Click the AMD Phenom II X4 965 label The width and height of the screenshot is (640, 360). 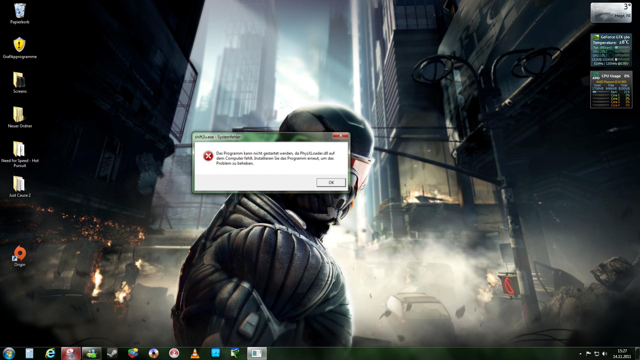point(611,82)
